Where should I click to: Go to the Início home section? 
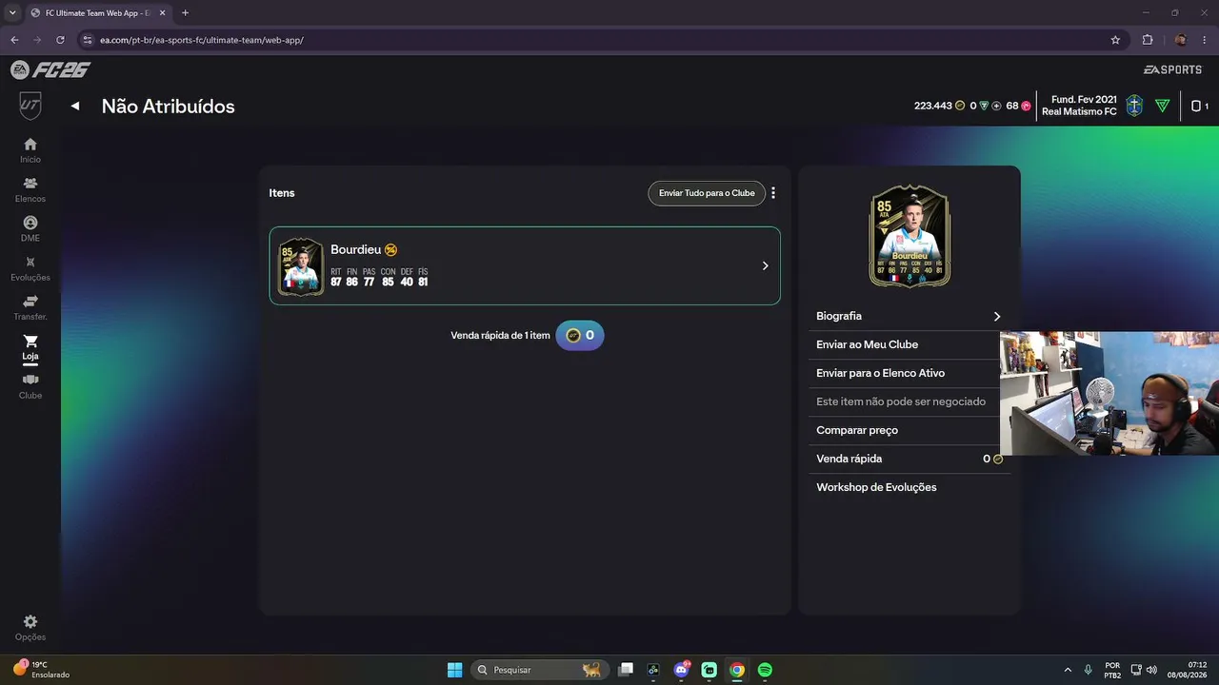click(x=30, y=150)
